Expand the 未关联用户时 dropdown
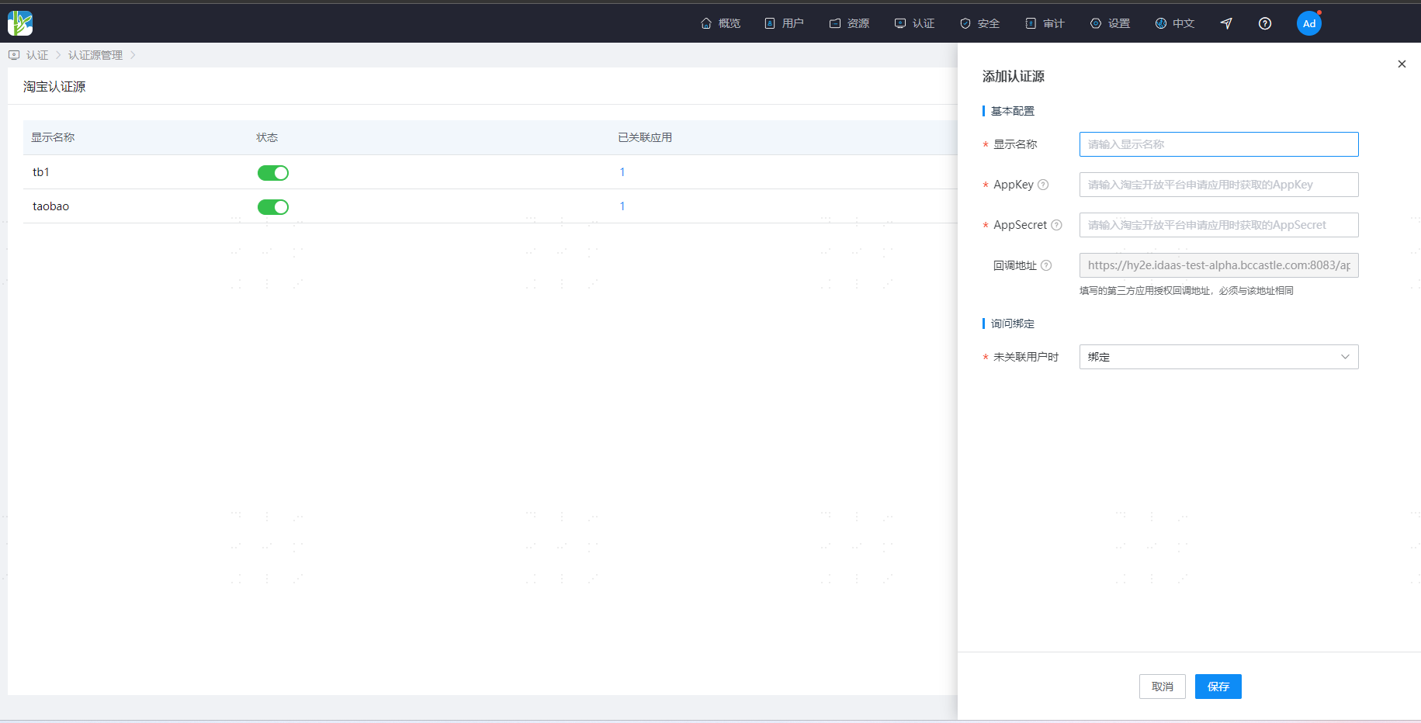This screenshot has height=723, width=1421. click(1218, 357)
